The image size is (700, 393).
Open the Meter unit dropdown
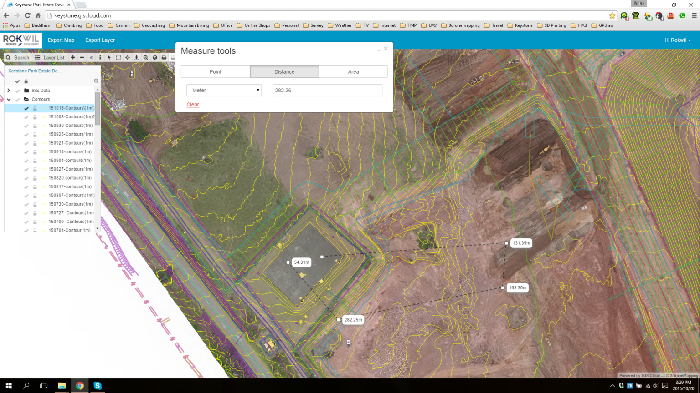223,90
